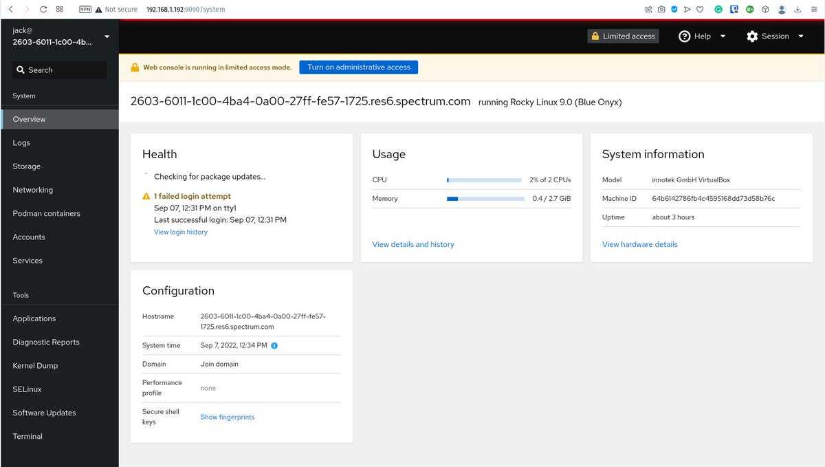This screenshot has width=825, height=467.
Task: Select Software Updates in sidebar
Action: click(44, 413)
